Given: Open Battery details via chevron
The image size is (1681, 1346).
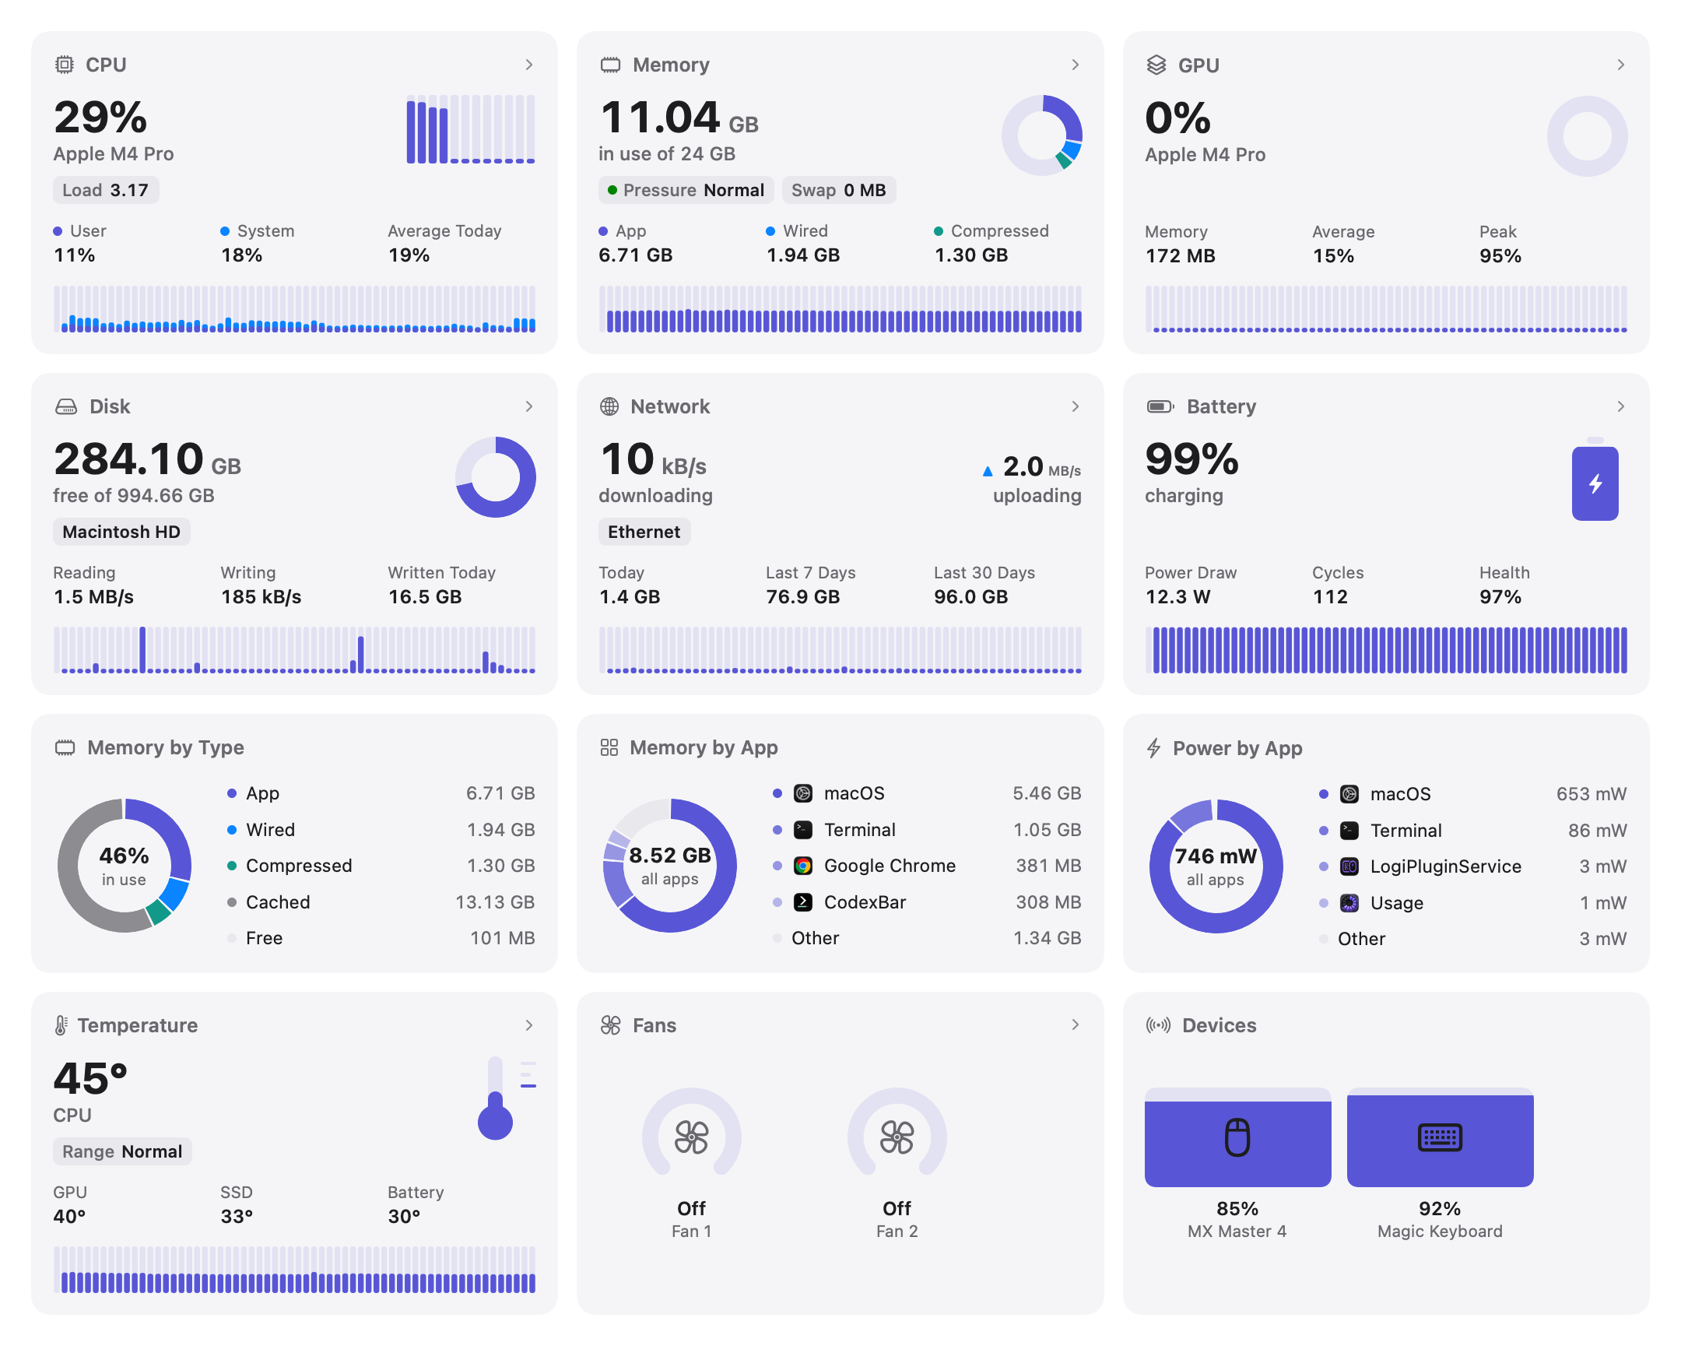Looking at the screenshot, I should point(1621,406).
